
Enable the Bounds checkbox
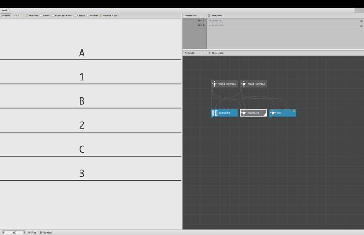[x=87, y=16]
